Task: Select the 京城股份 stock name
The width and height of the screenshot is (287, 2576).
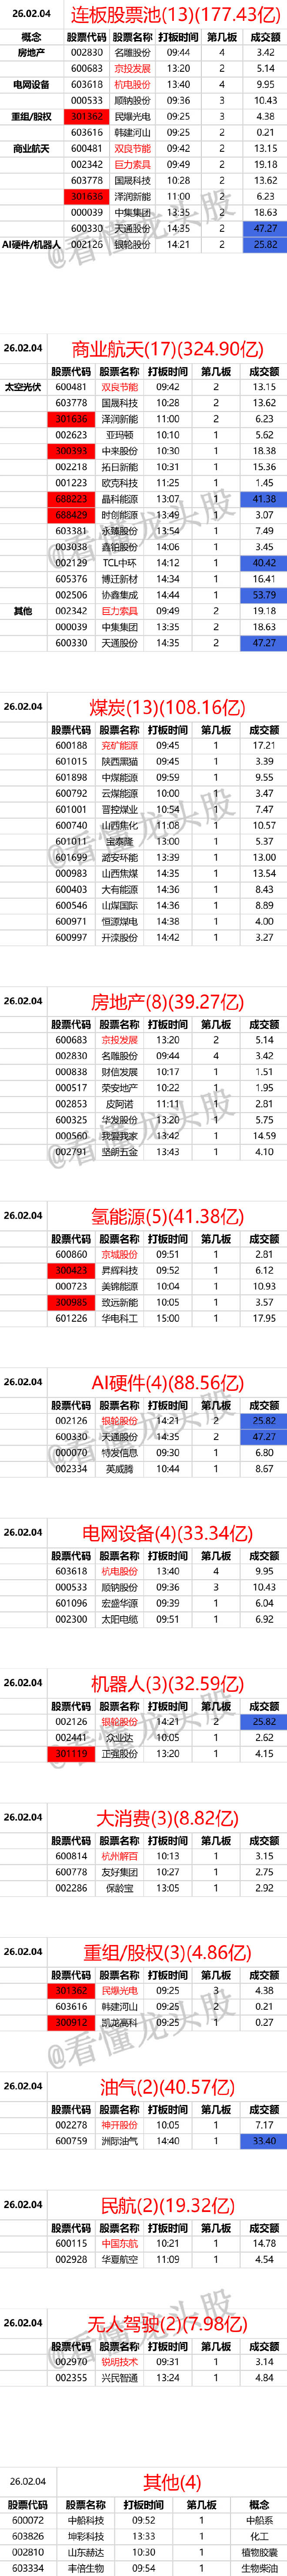Action: tap(119, 1254)
